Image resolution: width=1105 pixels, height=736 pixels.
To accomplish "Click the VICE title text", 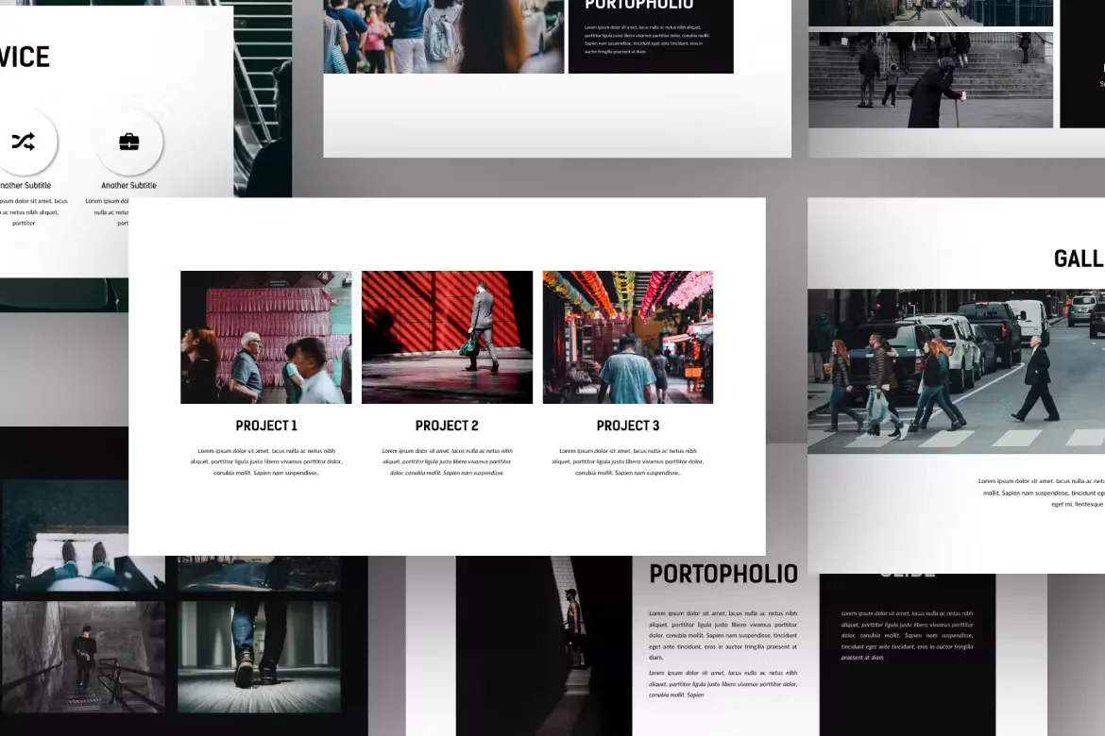I will tap(24, 57).
